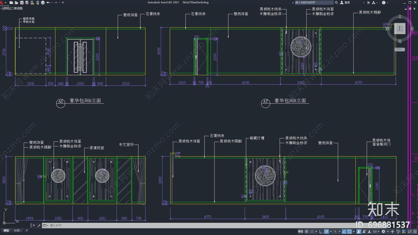Switch to the 模型 model tab
Screen dimensions: 418x235
(x=6, y=231)
